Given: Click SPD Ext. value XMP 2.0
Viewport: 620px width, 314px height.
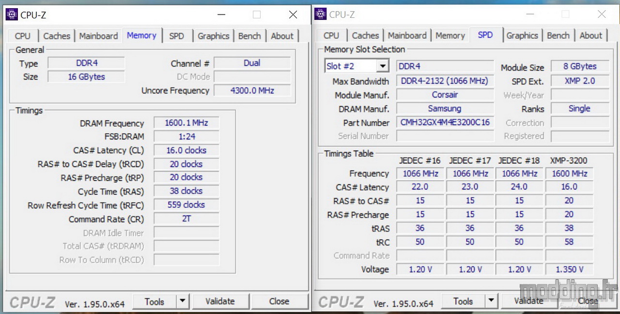Looking at the screenshot, I should pyautogui.click(x=580, y=81).
